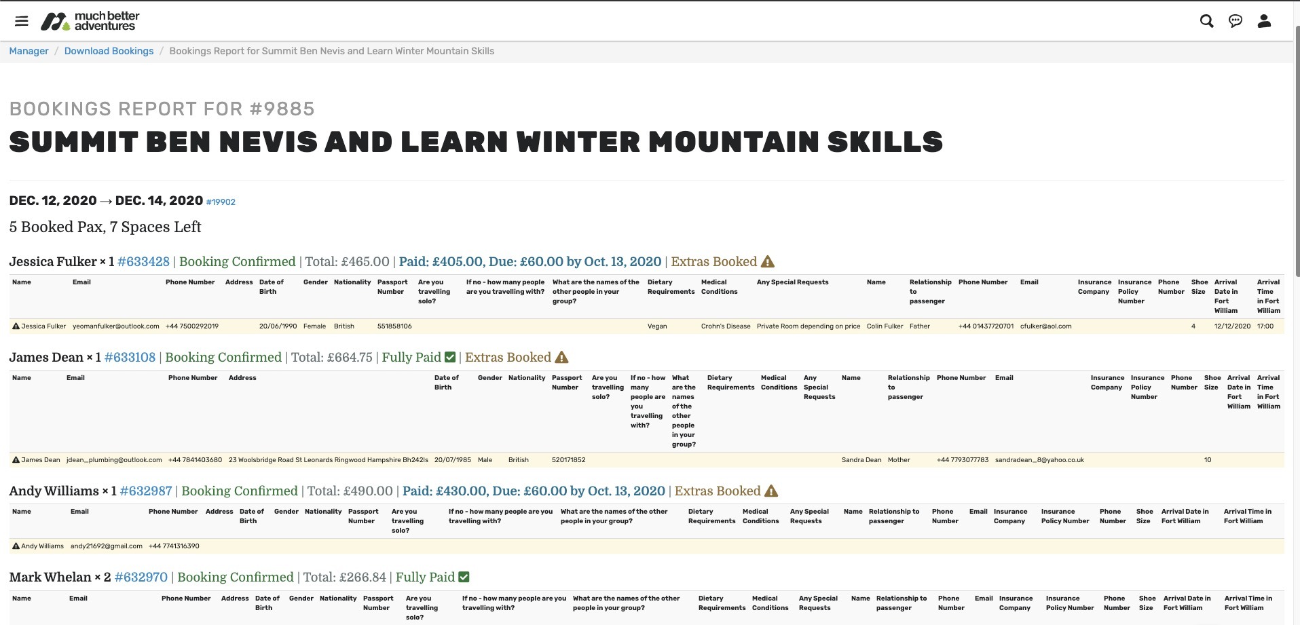Open the user account profile icon
The width and height of the screenshot is (1300, 625).
[1264, 21]
